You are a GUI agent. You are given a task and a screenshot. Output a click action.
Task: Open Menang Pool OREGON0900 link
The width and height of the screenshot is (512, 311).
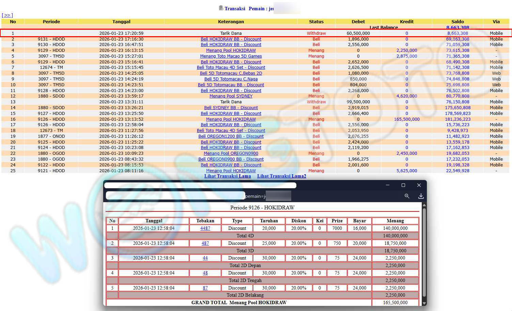point(231,153)
